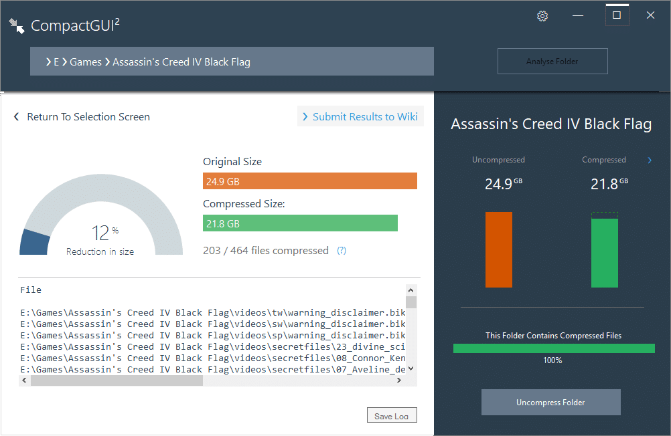Click the 203 / 464 files compressed text

click(x=266, y=251)
